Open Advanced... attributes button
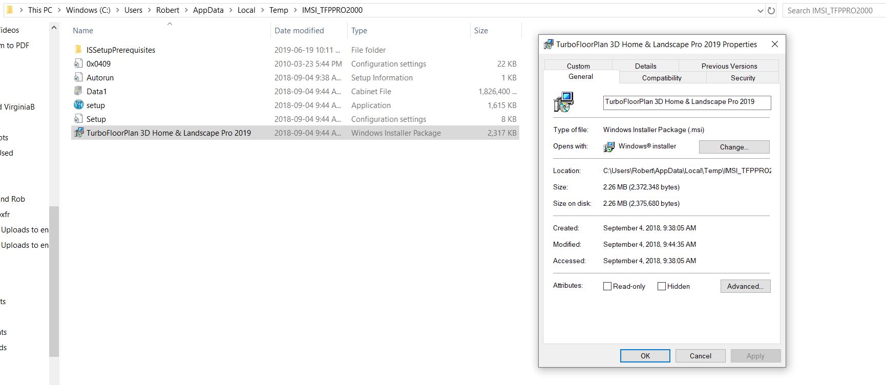 (745, 286)
